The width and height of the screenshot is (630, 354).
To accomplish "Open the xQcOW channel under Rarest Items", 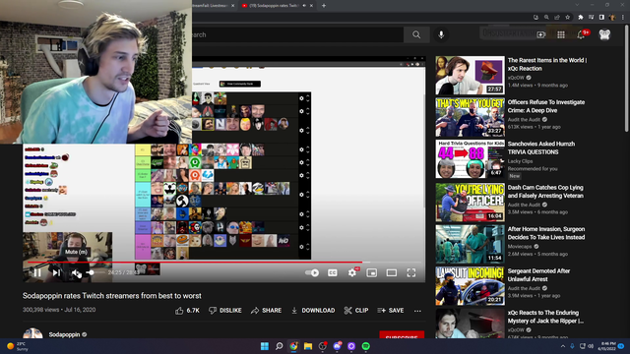I will click(x=516, y=78).
